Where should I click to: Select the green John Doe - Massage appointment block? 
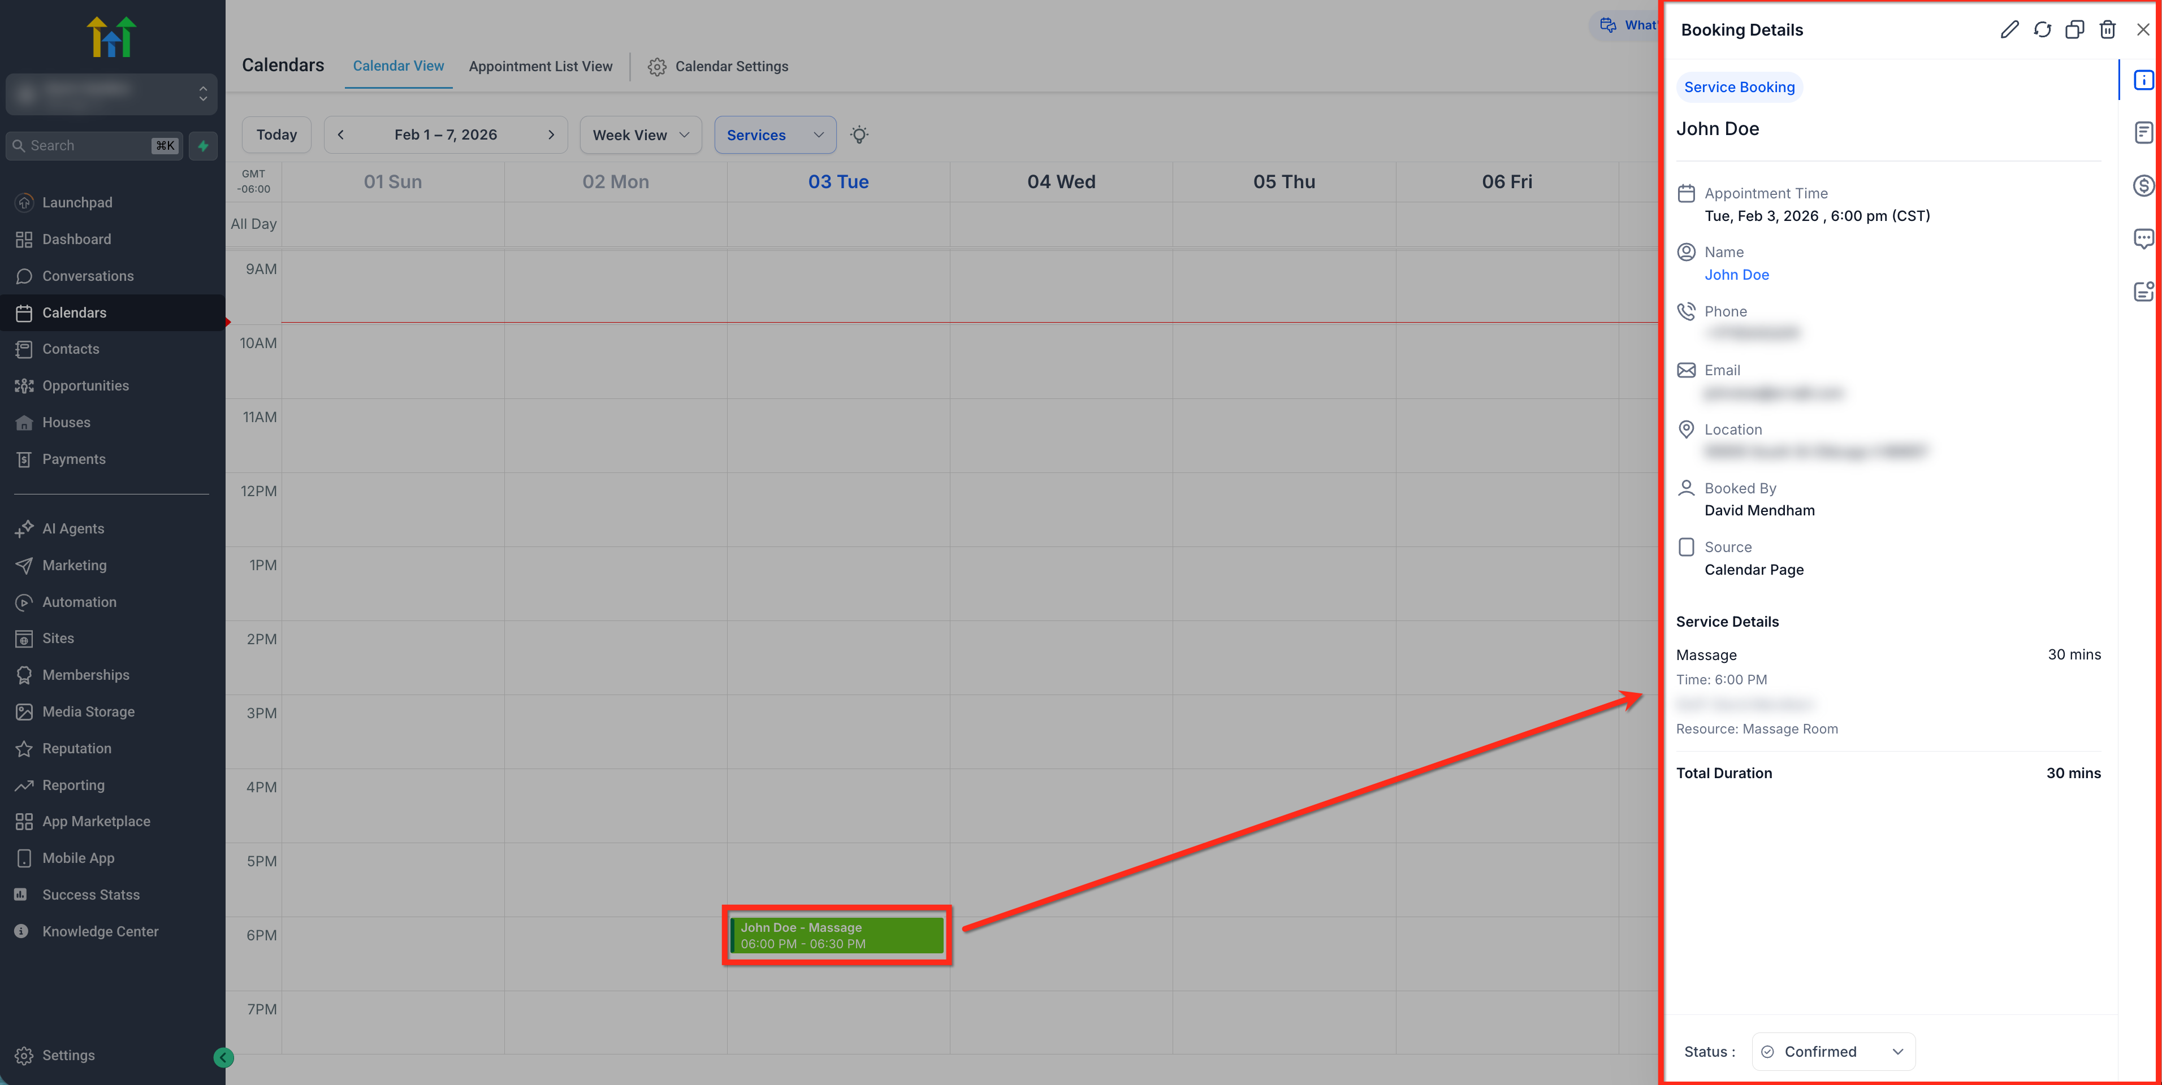pyautogui.click(x=837, y=935)
